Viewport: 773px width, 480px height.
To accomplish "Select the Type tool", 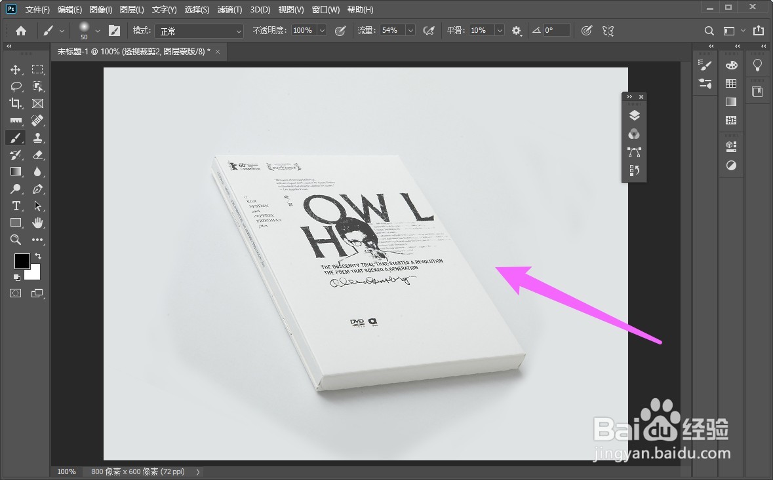I will point(16,206).
